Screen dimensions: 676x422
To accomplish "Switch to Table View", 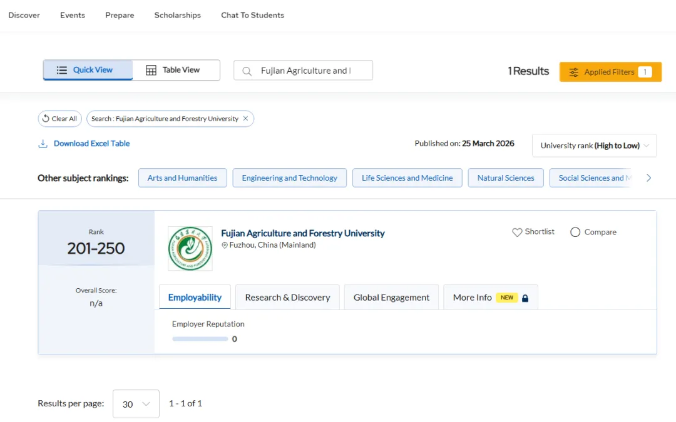I will coord(176,70).
